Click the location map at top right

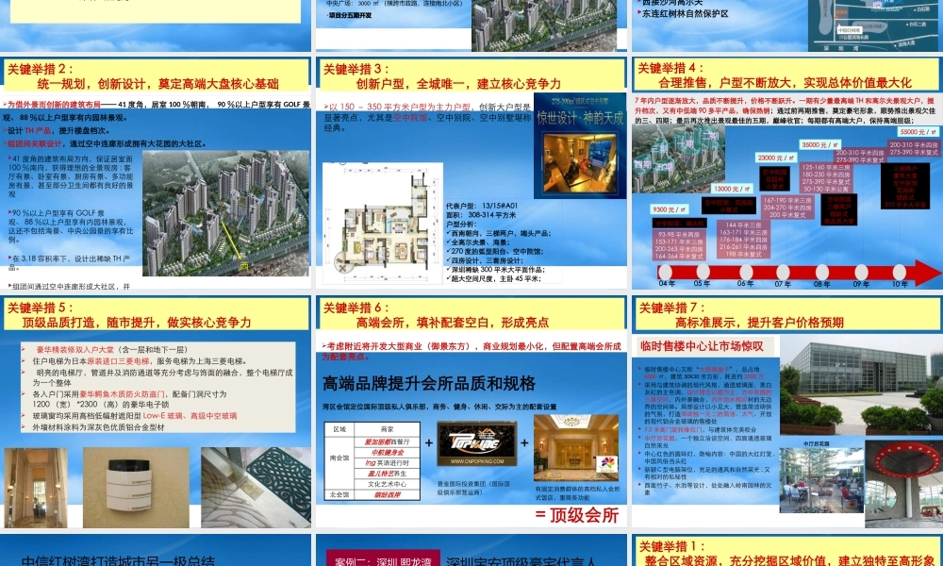(x=875, y=25)
